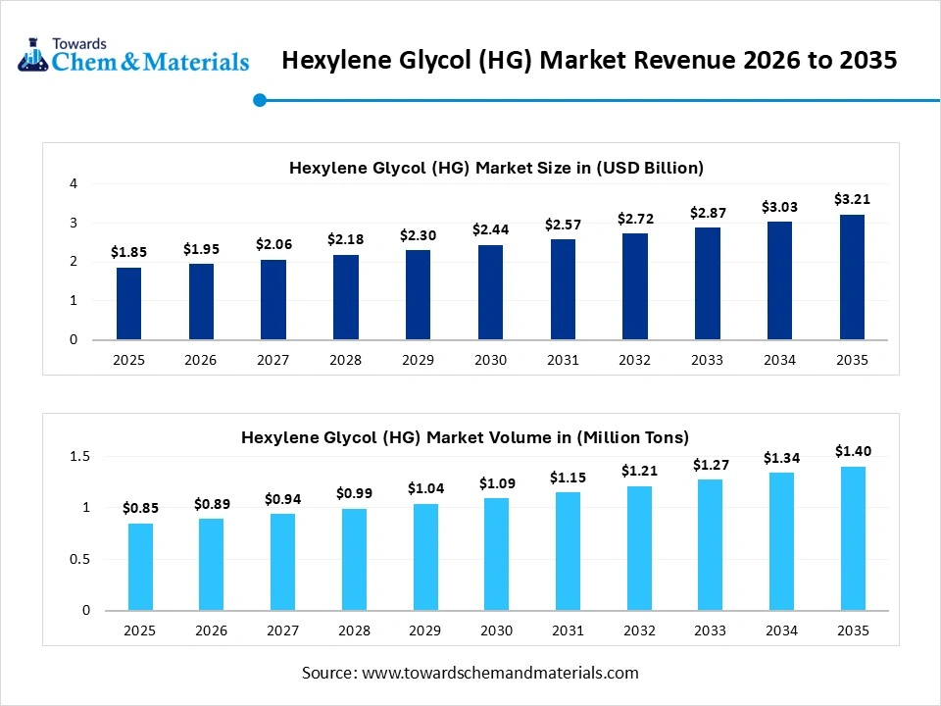Viewport: 941px width, 706px height.
Task: Select the 2025 revenue bar showing $1.85
Action: pos(128,304)
